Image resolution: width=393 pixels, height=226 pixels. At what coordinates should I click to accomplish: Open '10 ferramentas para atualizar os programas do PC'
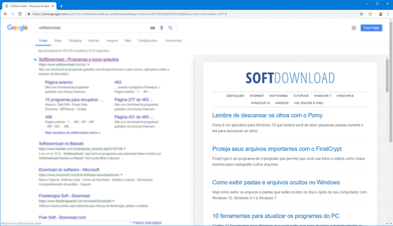click(x=276, y=216)
